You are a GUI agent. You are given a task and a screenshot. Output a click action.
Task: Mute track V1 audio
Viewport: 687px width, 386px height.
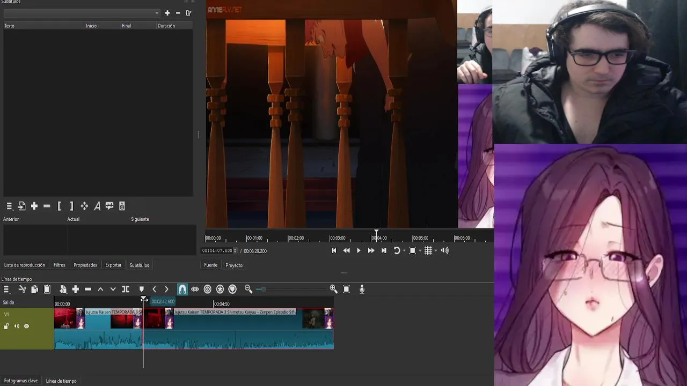pyautogui.click(x=16, y=326)
